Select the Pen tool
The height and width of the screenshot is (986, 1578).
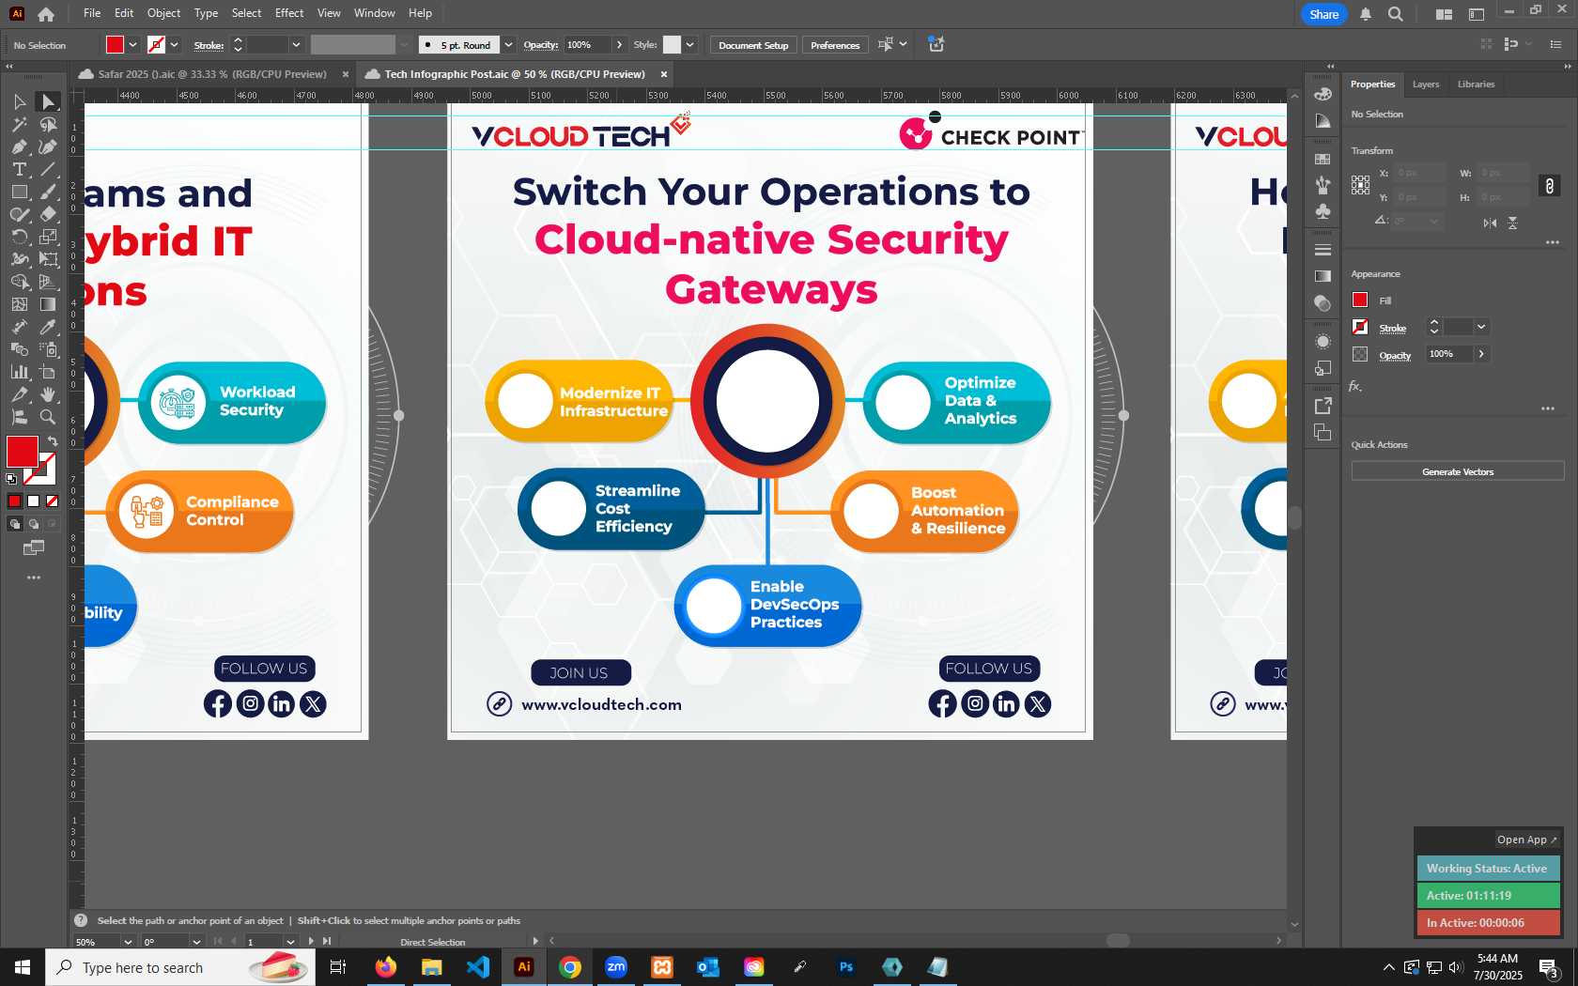[x=19, y=146]
